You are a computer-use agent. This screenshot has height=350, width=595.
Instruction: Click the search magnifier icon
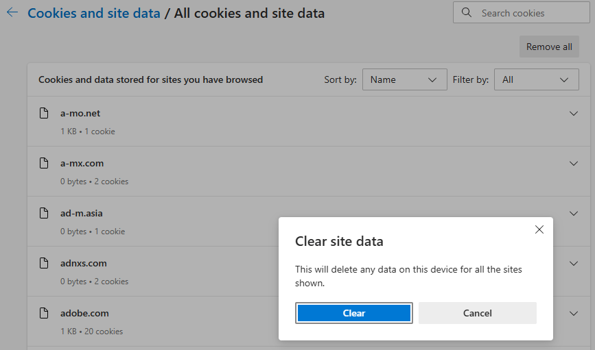pyautogui.click(x=467, y=12)
